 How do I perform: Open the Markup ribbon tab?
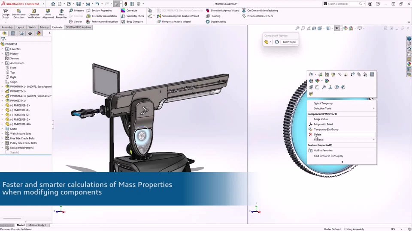(x=44, y=27)
